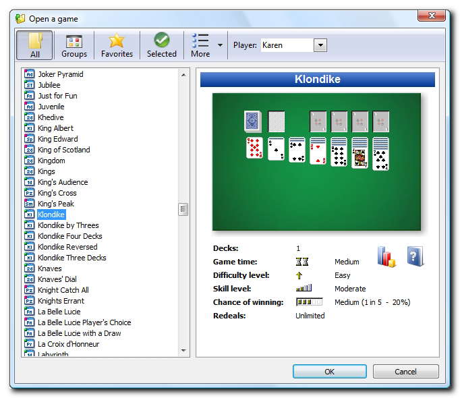Choose the Just for Fun game
This screenshot has width=460, height=398.
point(57,96)
